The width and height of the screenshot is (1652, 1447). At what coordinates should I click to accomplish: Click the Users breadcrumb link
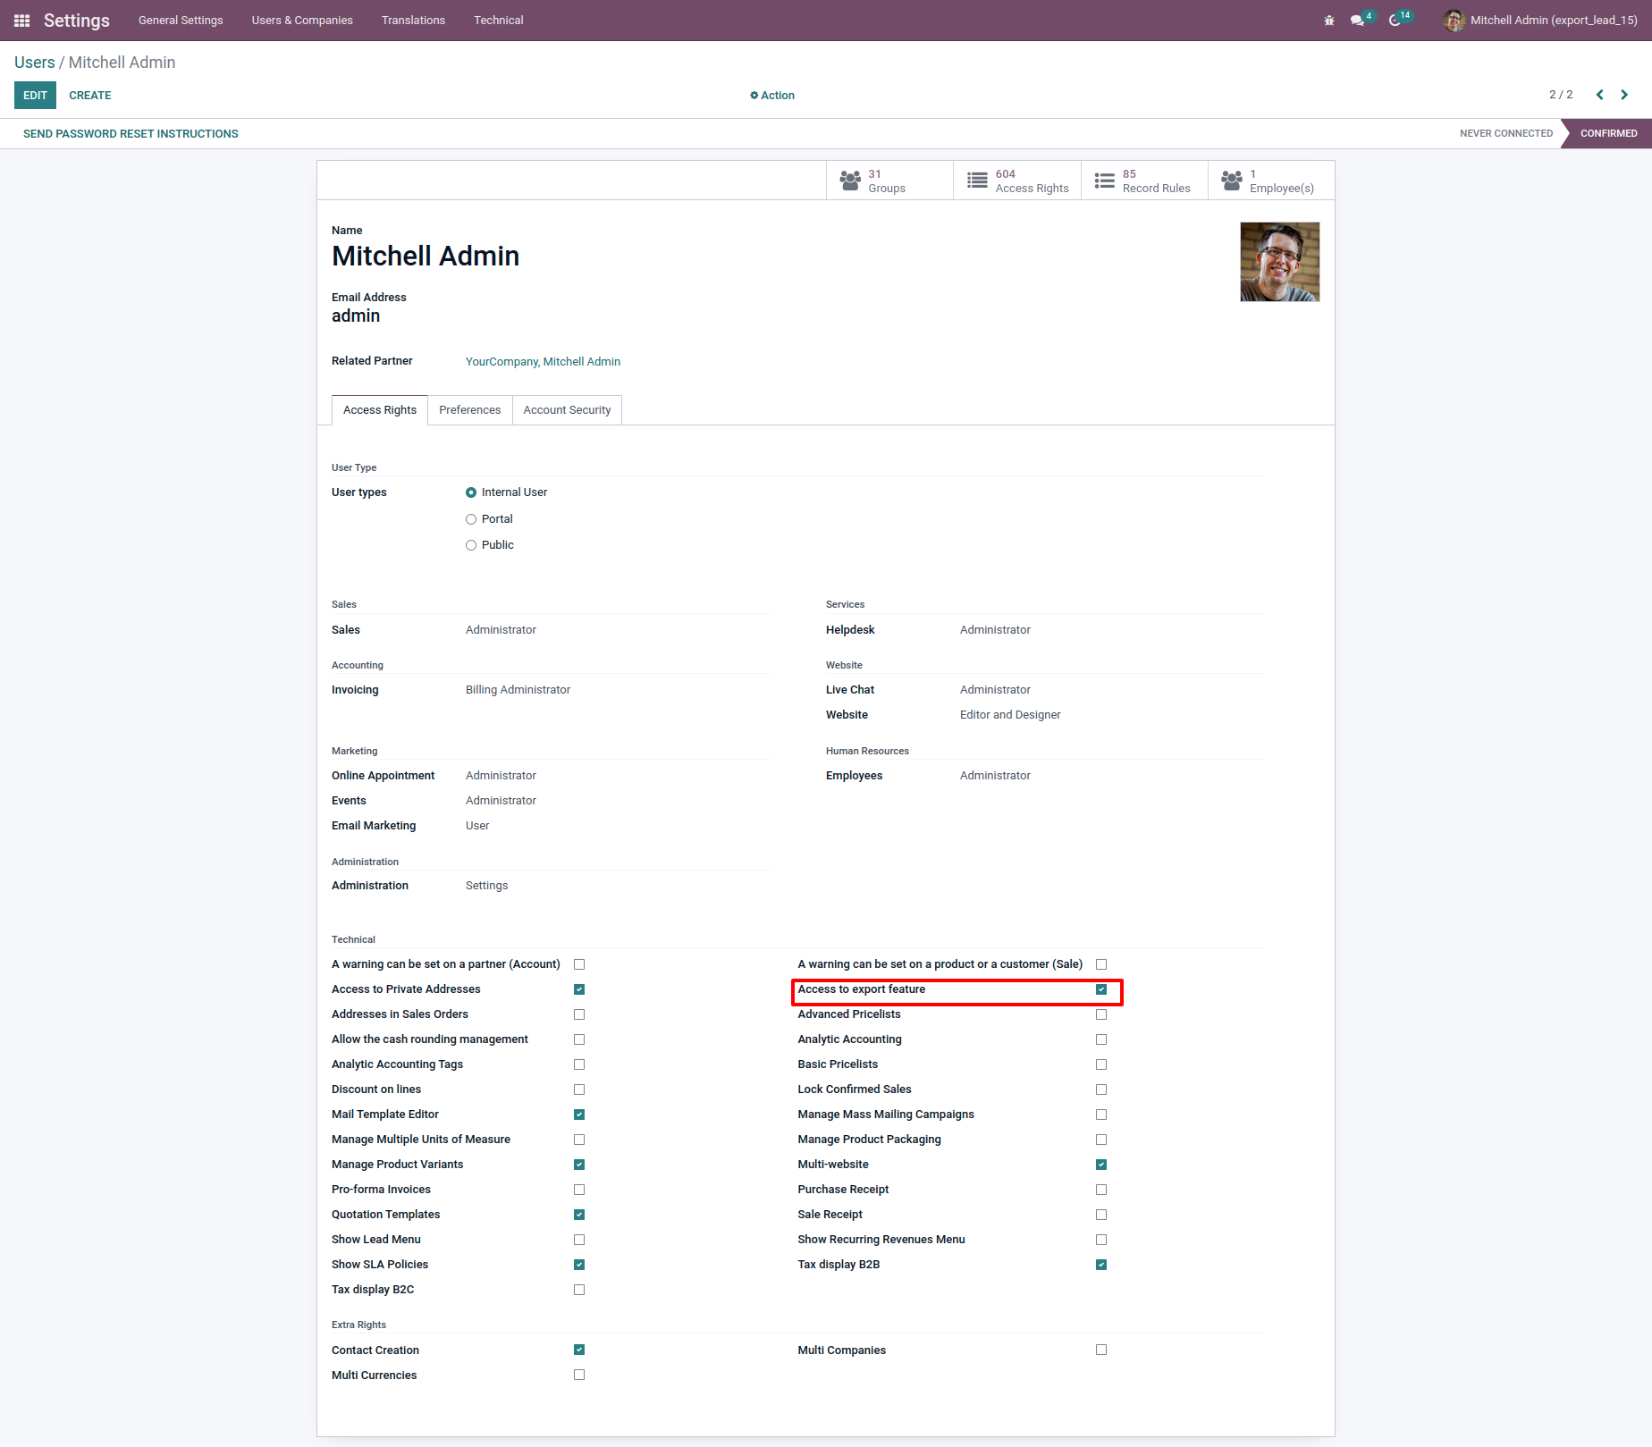35,62
